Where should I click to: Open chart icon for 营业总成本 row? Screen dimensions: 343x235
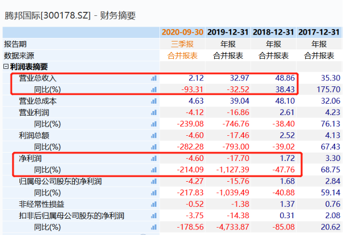154,101
